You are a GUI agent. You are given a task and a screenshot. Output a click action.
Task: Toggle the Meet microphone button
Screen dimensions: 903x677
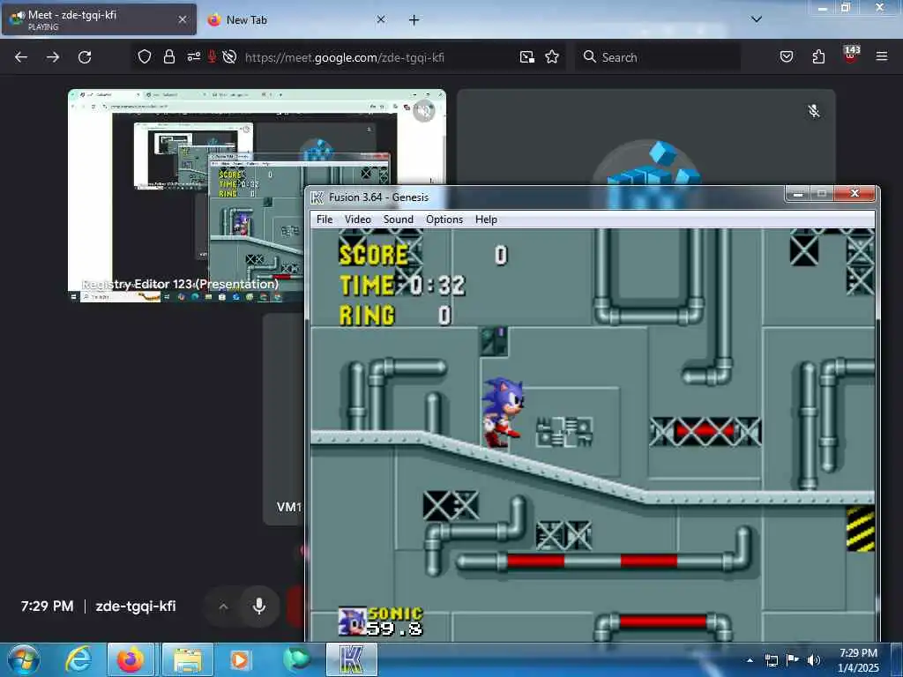coord(259,606)
